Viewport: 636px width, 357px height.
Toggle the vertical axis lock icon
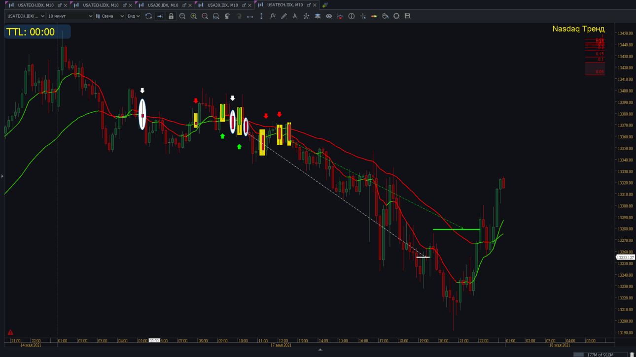click(171, 16)
